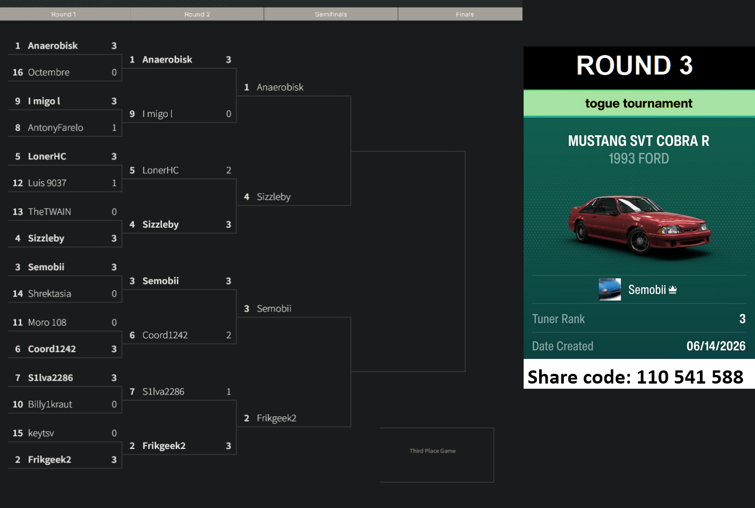Click the MUSTANG SVT COBRA R title
This screenshot has height=508, width=755.
click(638, 141)
